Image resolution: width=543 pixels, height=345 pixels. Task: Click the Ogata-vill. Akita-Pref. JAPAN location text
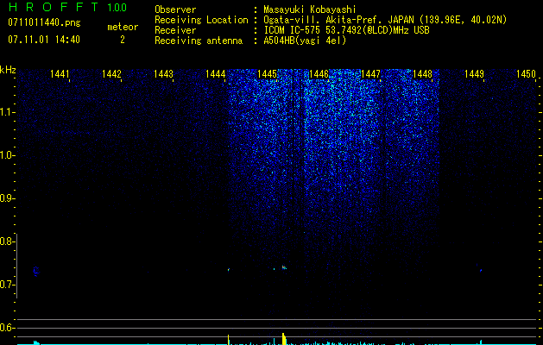click(385, 20)
